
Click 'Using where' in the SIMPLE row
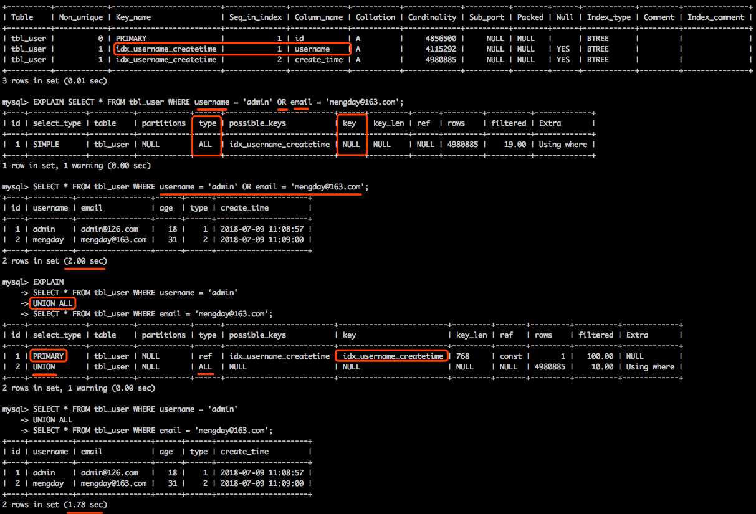click(x=563, y=145)
